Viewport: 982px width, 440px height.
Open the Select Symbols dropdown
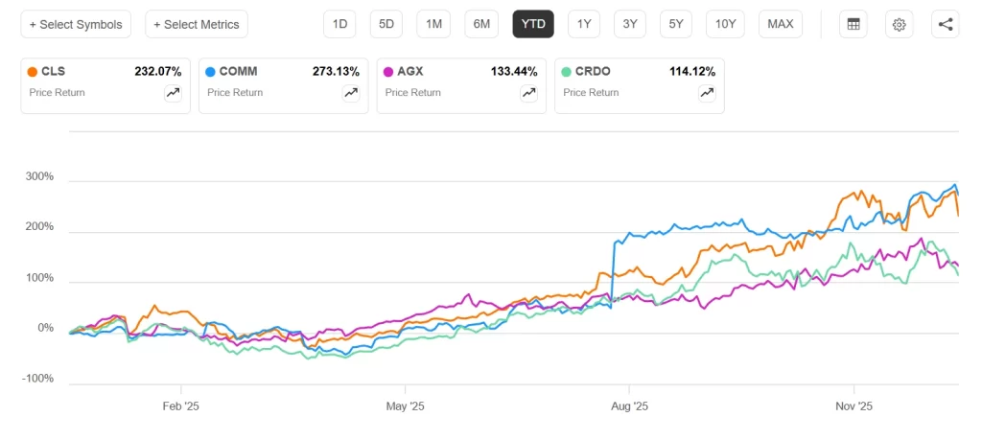coord(77,24)
